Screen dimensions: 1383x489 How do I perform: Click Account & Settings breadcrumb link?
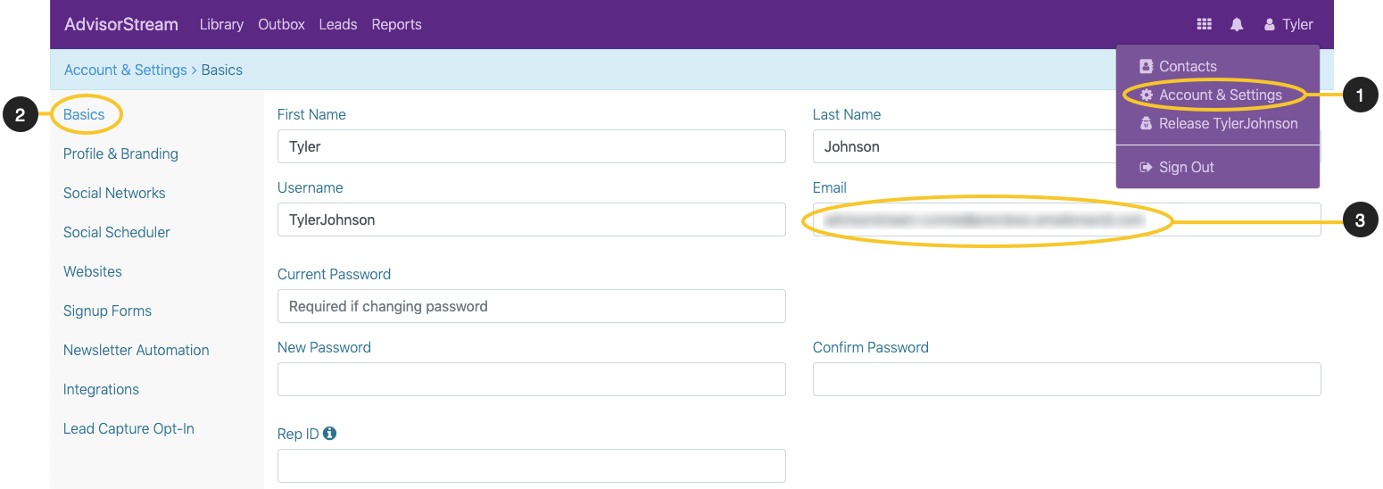[126, 70]
